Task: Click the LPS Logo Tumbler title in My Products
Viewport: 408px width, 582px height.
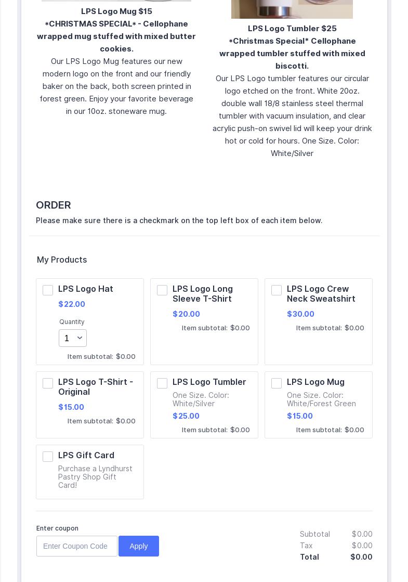Action: (209, 382)
